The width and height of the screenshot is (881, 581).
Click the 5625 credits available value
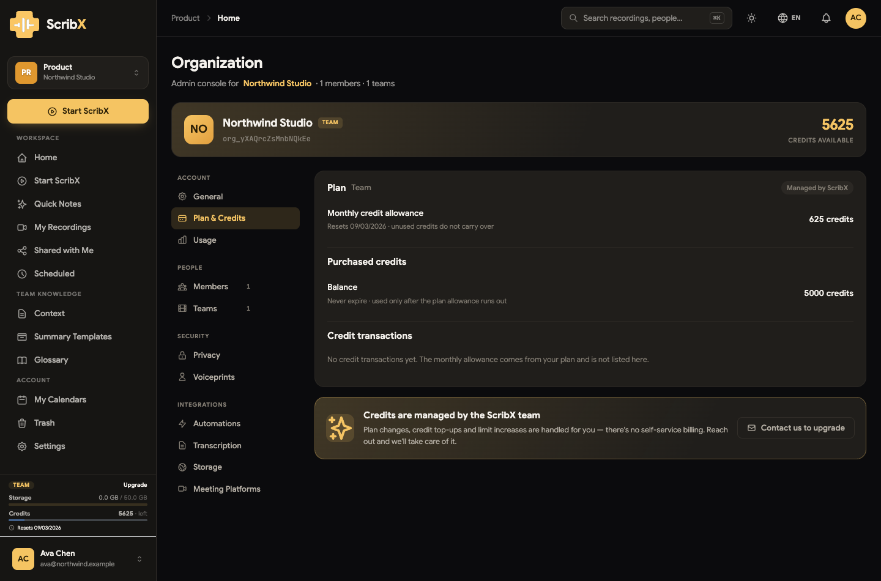(x=838, y=125)
